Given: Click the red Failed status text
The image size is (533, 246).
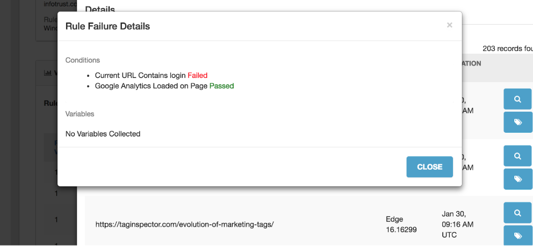Looking at the screenshot, I should (198, 75).
